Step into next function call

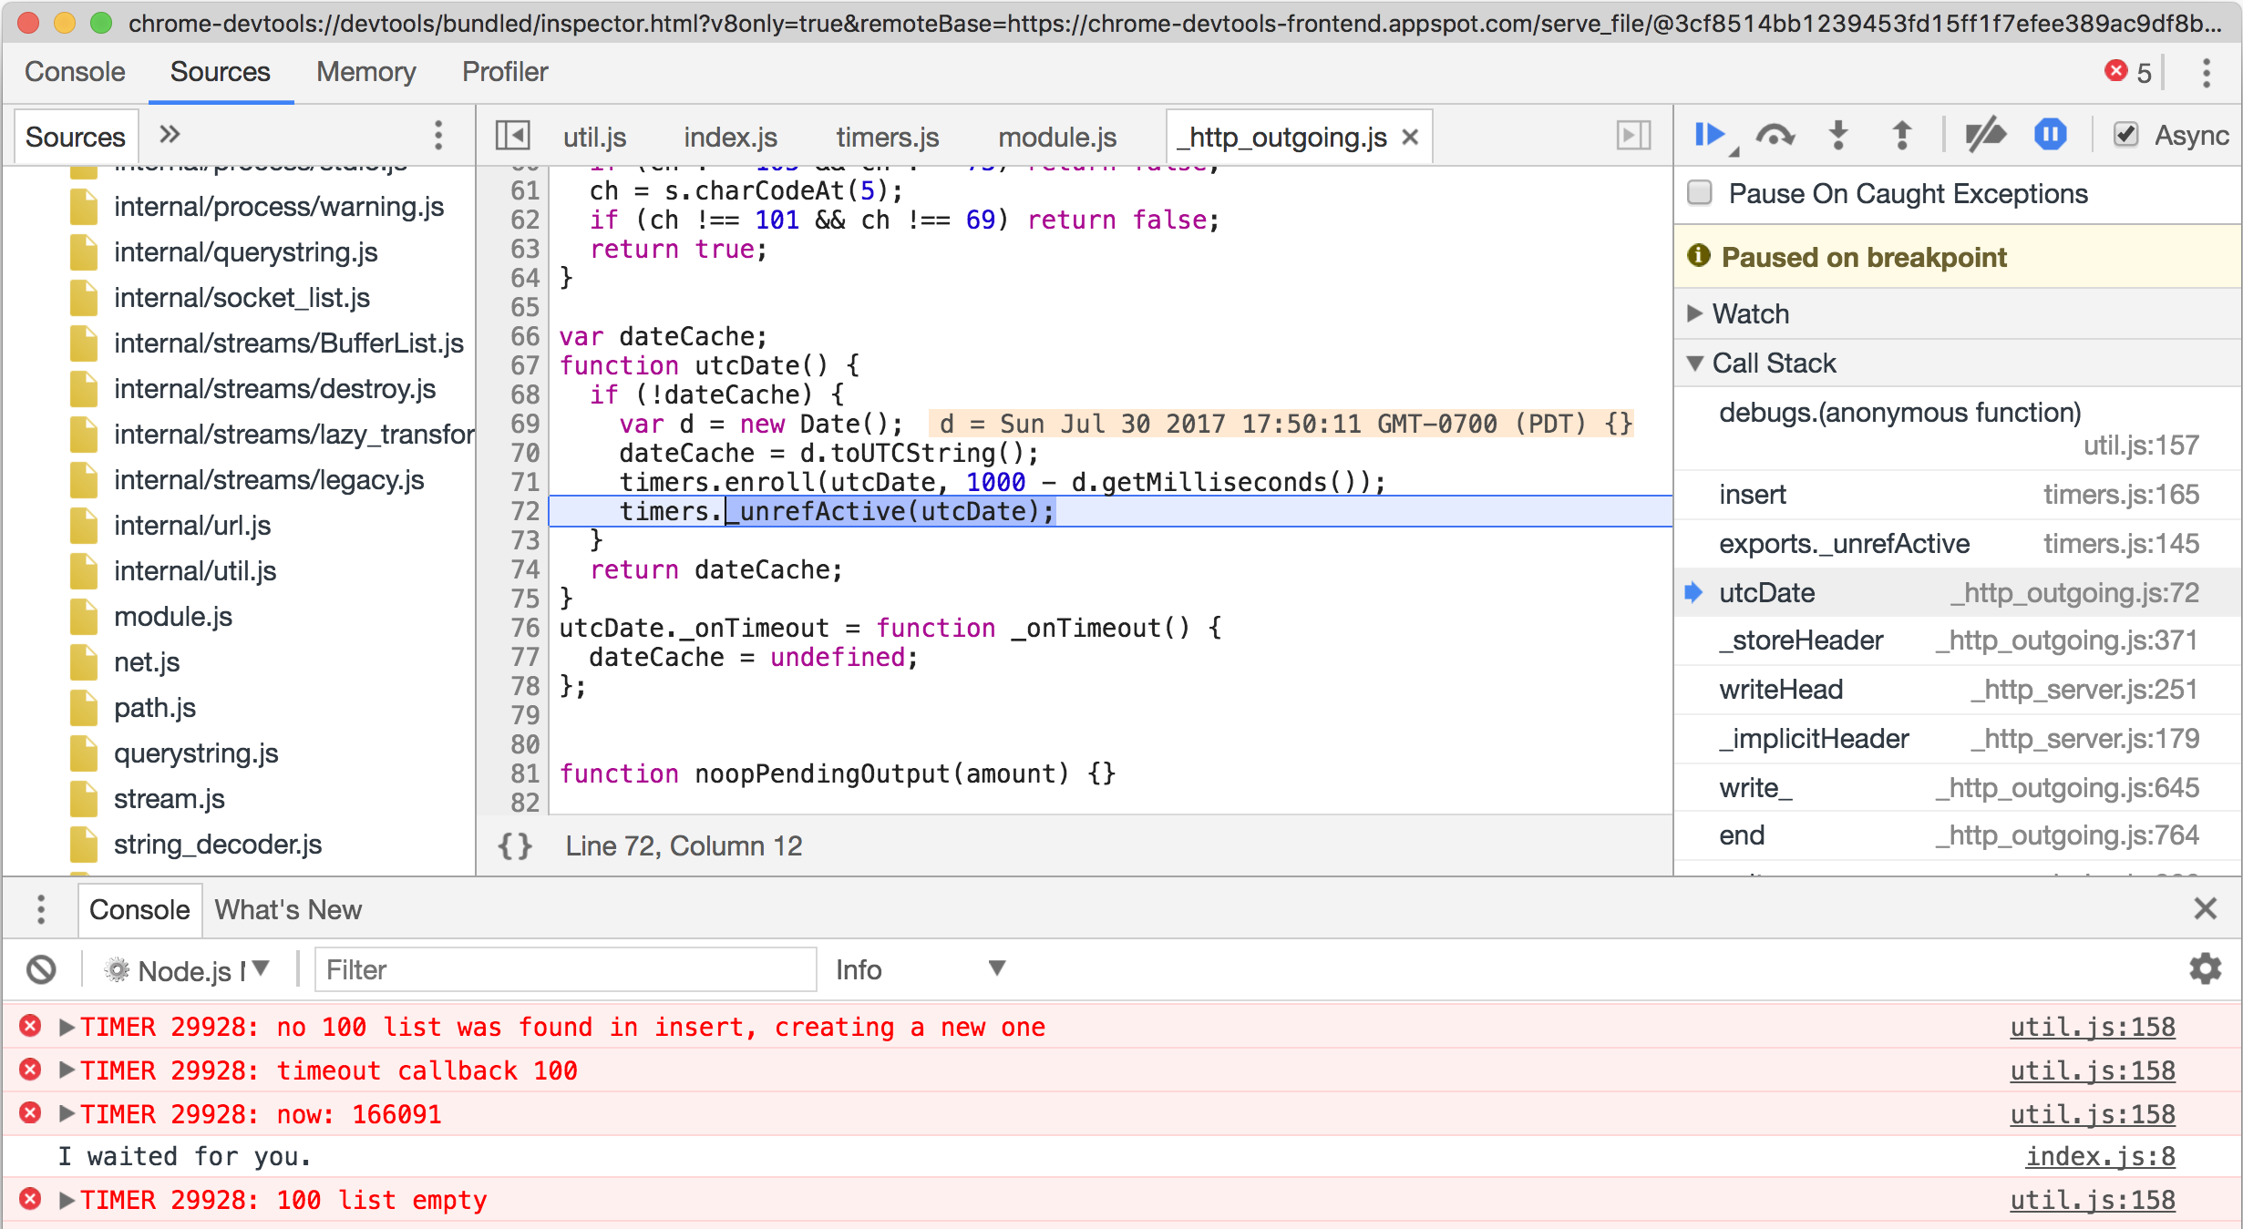1838,136
